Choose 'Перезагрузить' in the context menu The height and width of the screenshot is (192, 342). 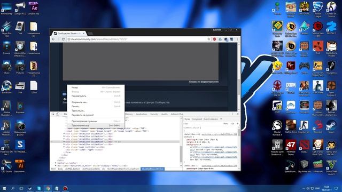(x=96, y=96)
